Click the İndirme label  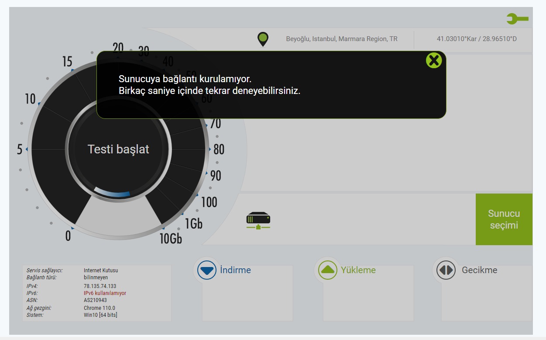tap(235, 270)
